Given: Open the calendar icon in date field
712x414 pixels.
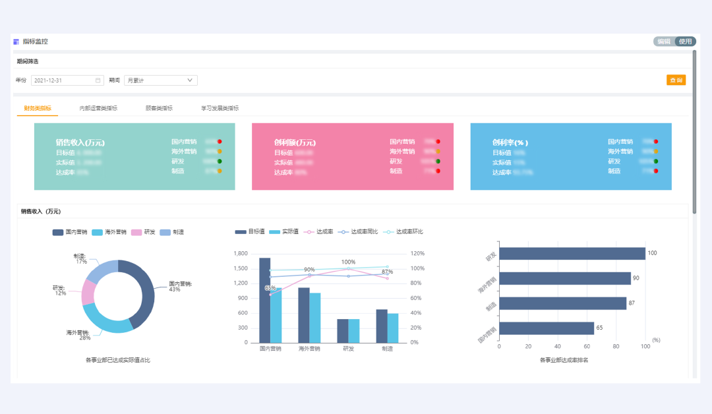Looking at the screenshot, I should (98, 80).
